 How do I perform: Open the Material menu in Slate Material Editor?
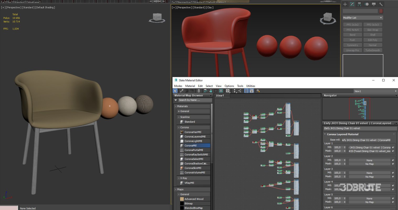[190, 86]
